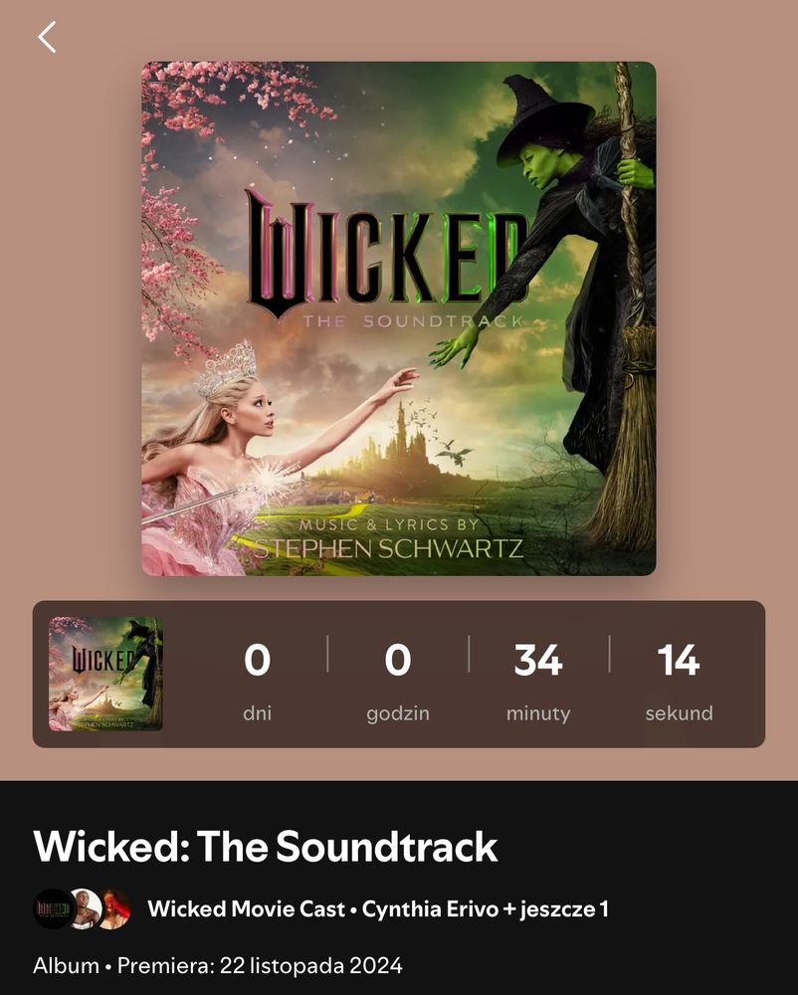Tap the small Wicked thumbnail in countdown
Viewport: 798px width, 995px height.
coord(105,674)
